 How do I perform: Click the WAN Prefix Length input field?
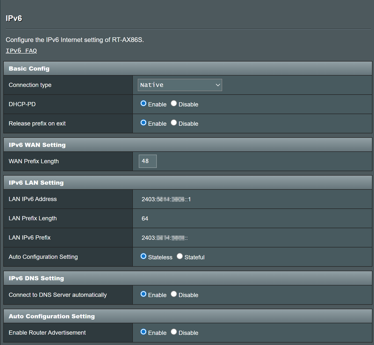pos(147,161)
